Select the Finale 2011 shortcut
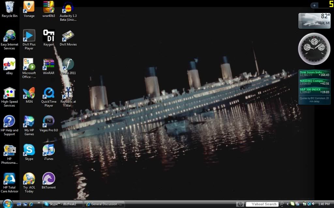 pos(68,64)
